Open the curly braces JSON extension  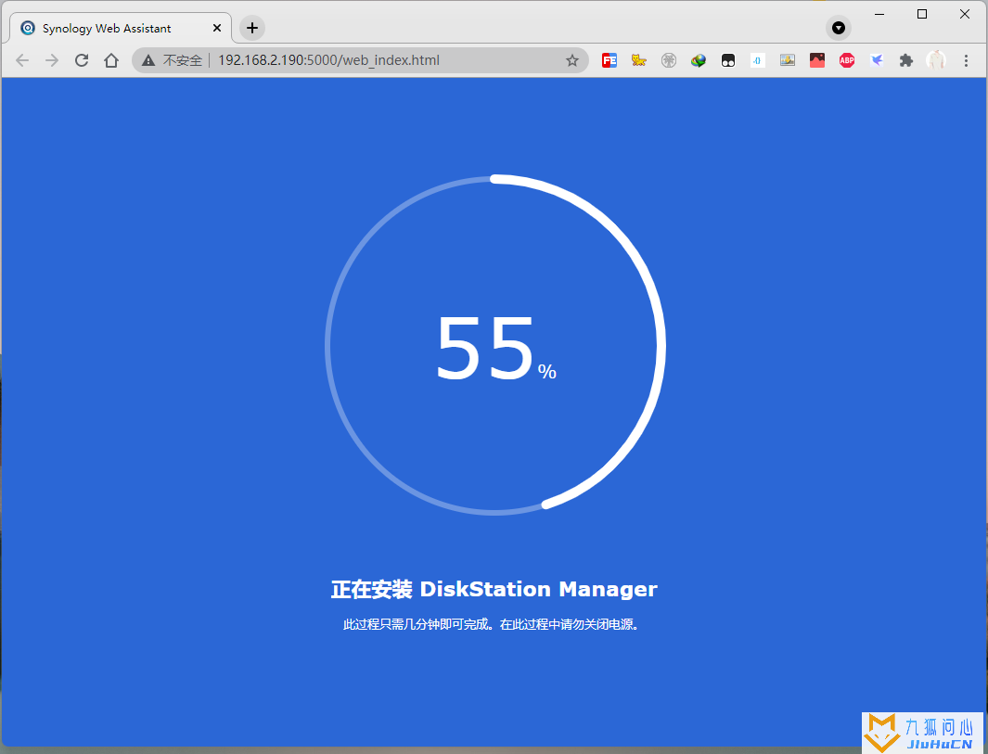[x=757, y=60]
